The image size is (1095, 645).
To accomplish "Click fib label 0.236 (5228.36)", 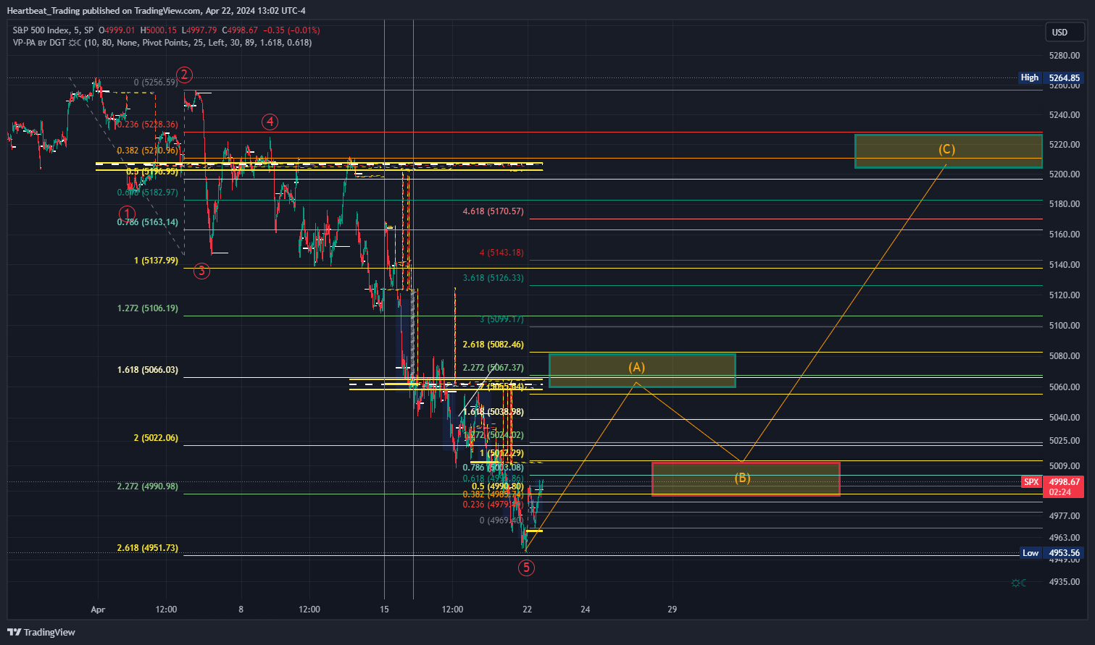I will (148, 125).
